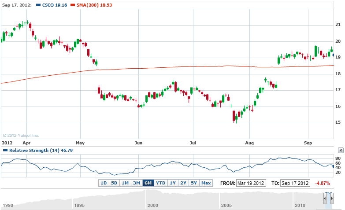Close the Relative Strength indicator panel
345x210 pixels.
pos(341,150)
